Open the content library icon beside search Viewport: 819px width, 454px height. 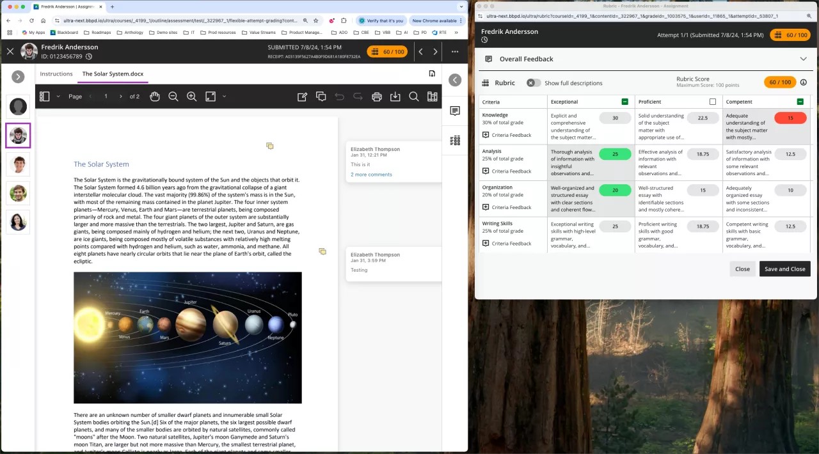(433, 96)
